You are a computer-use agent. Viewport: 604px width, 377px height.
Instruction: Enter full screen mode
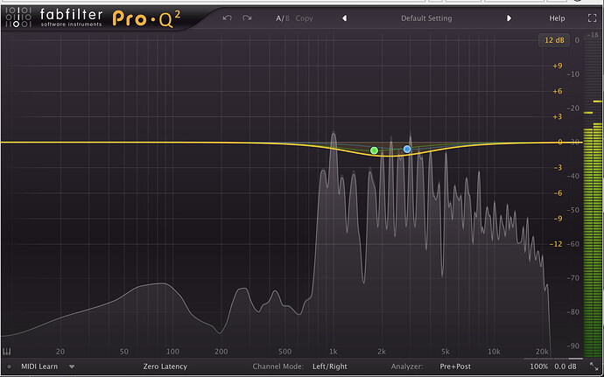(x=592, y=18)
